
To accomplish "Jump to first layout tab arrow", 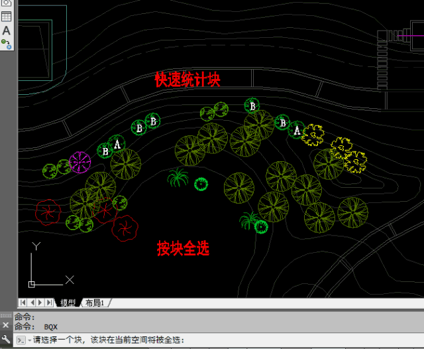I will pyautogui.click(x=23, y=303).
